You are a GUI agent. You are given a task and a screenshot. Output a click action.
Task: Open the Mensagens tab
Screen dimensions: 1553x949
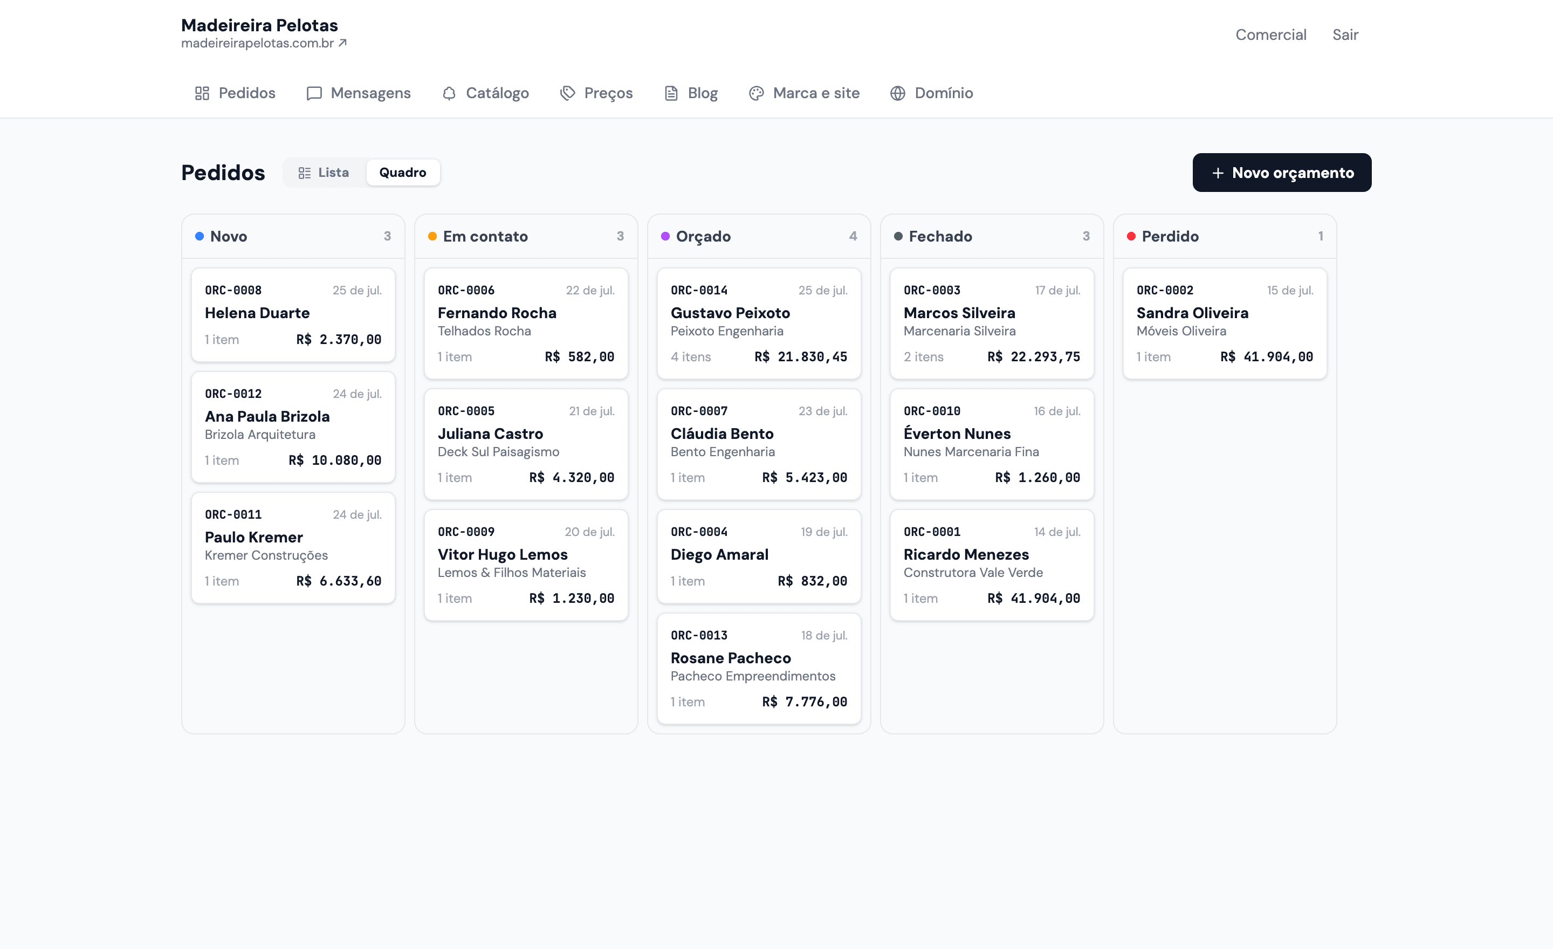point(358,93)
